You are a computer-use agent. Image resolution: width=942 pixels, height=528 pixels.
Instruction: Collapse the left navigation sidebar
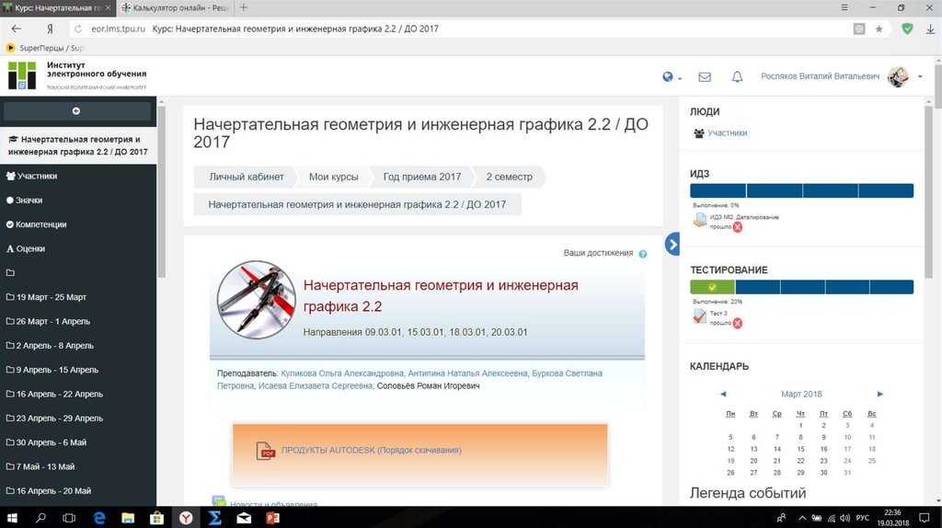(76, 111)
